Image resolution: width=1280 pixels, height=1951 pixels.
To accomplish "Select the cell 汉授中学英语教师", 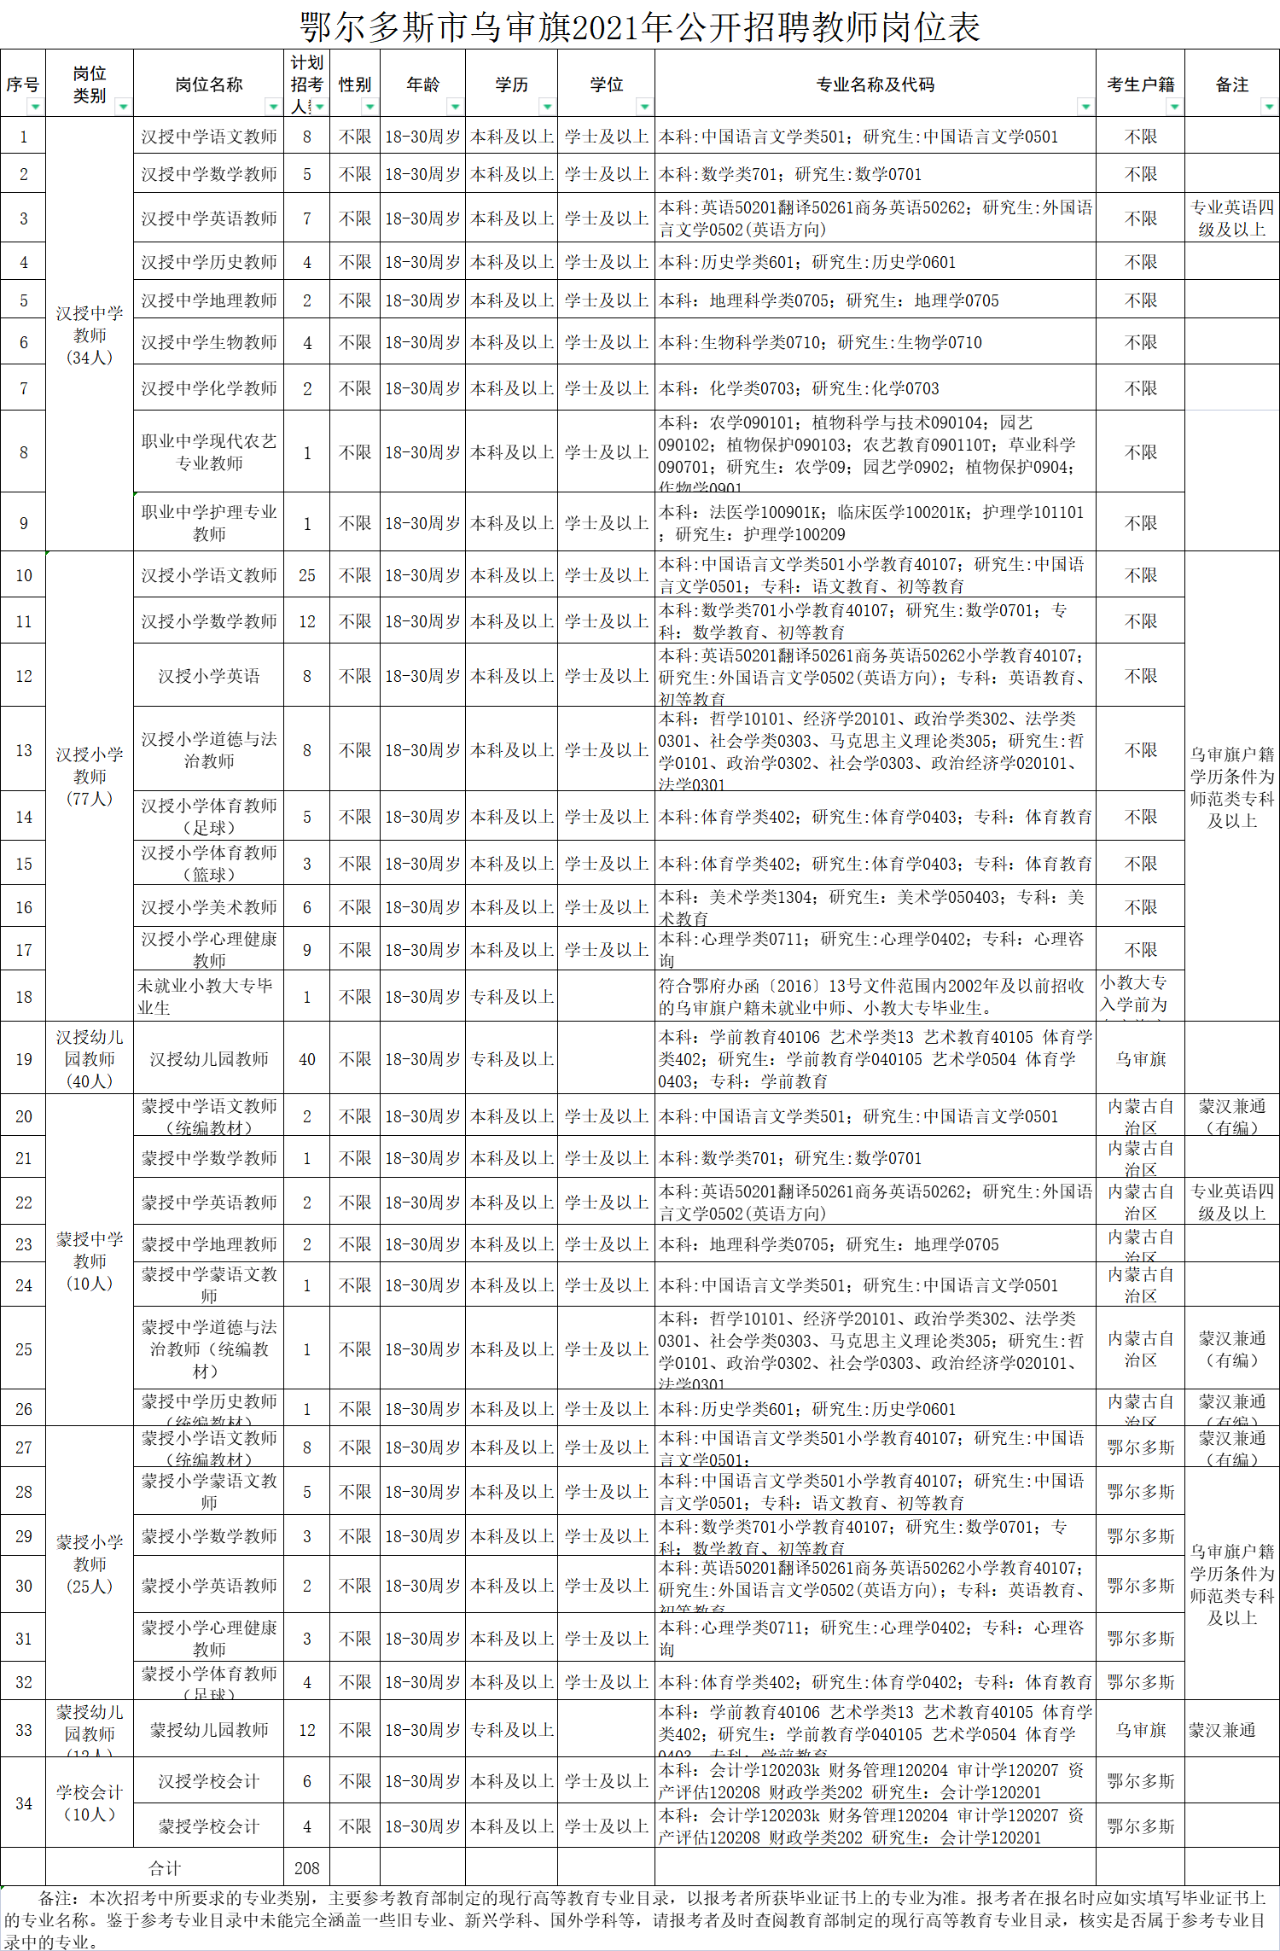I will 209,218.
